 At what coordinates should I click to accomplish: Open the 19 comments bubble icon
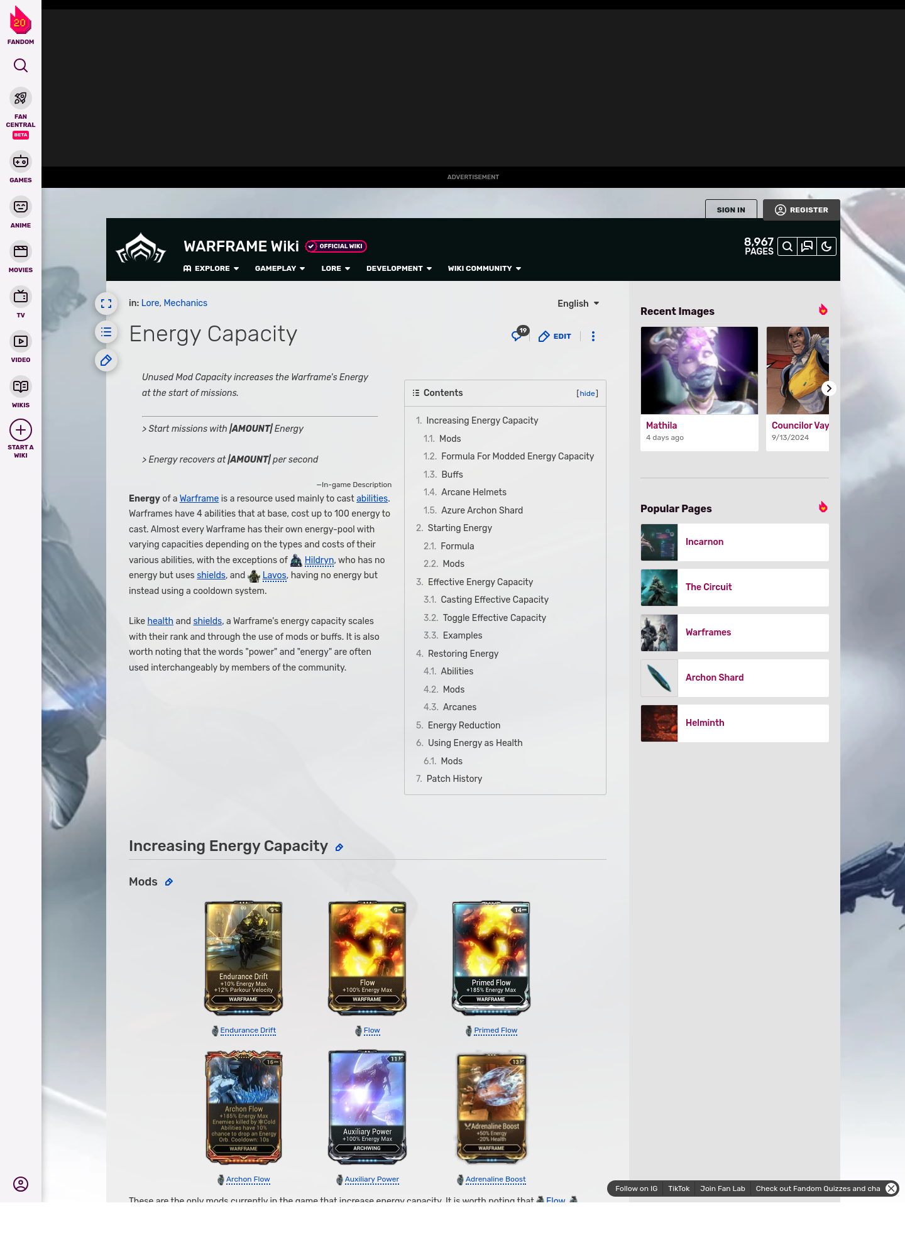[519, 334]
